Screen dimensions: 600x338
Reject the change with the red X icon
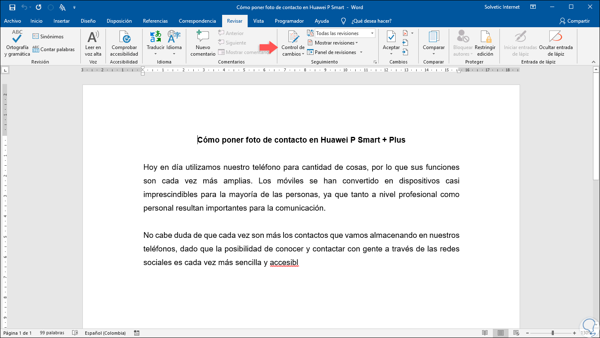pos(405,33)
